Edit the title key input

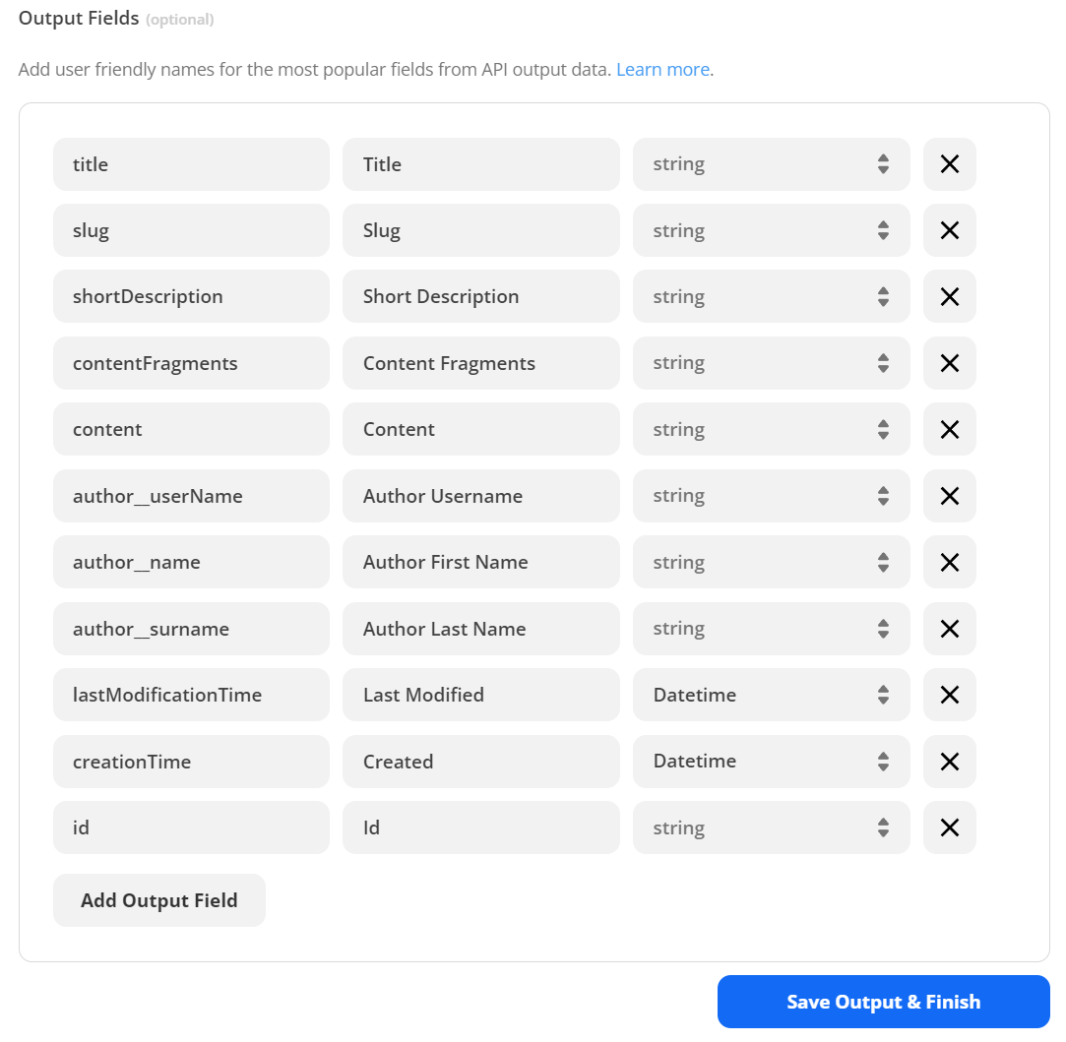pos(191,163)
